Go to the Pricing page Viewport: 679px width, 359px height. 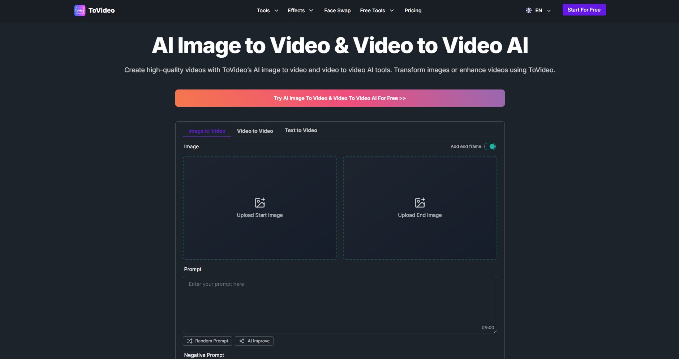413,10
